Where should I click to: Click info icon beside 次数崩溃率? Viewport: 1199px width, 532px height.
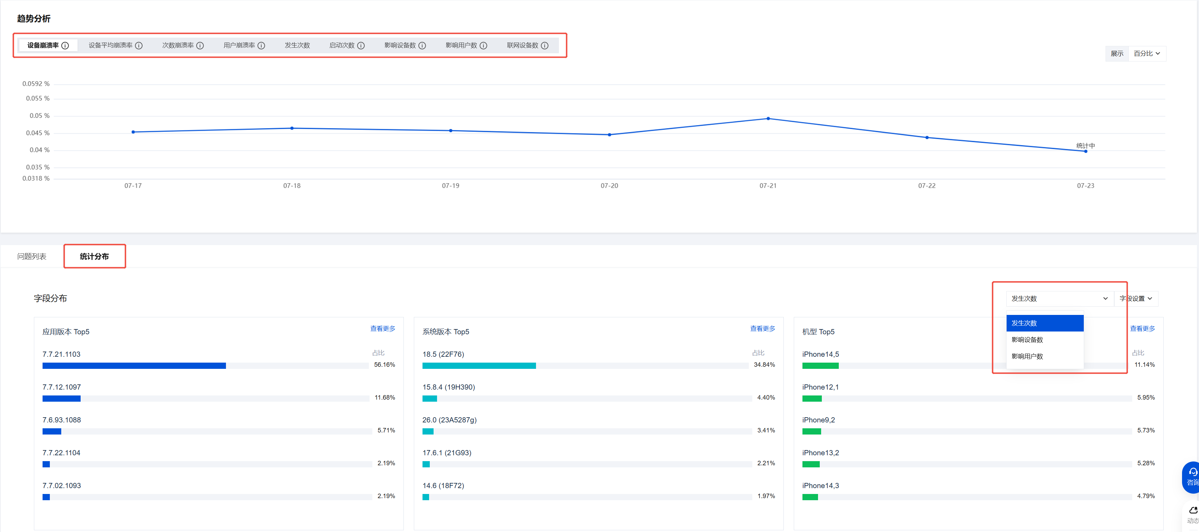200,46
